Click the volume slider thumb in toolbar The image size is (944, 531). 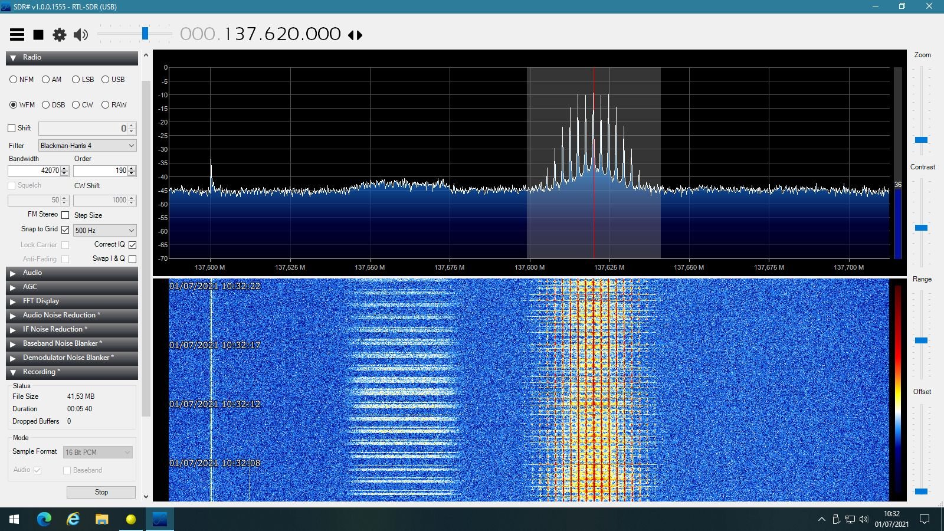pyautogui.click(x=145, y=34)
